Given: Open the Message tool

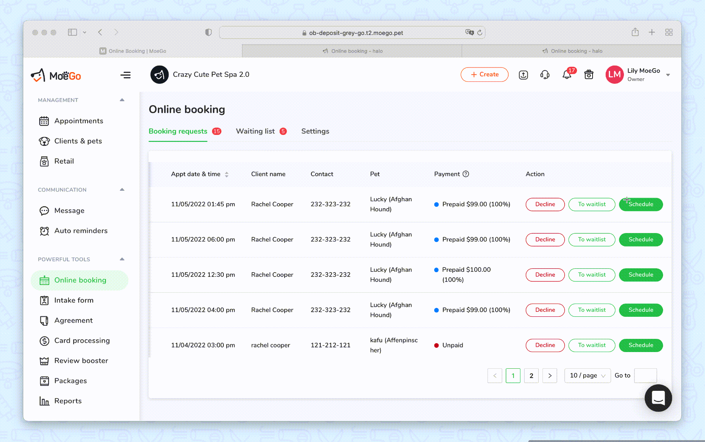Looking at the screenshot, I should click(x=69, y=211).
